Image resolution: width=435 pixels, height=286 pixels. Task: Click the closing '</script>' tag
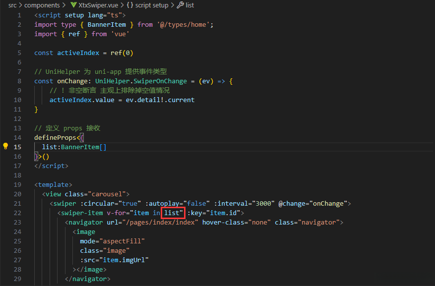pyautogui.click(x=51, y=166)
